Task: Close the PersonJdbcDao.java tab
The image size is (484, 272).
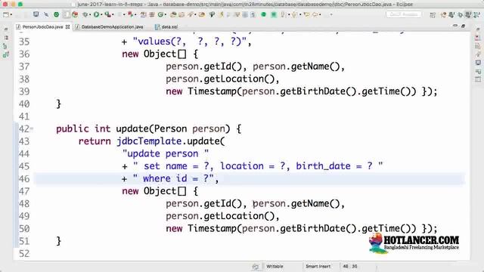Action: pyautogui.click(x=67, y=27)
